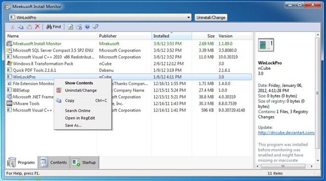
Task: Sort by the Publisher column header
Action: pos(124,36)
